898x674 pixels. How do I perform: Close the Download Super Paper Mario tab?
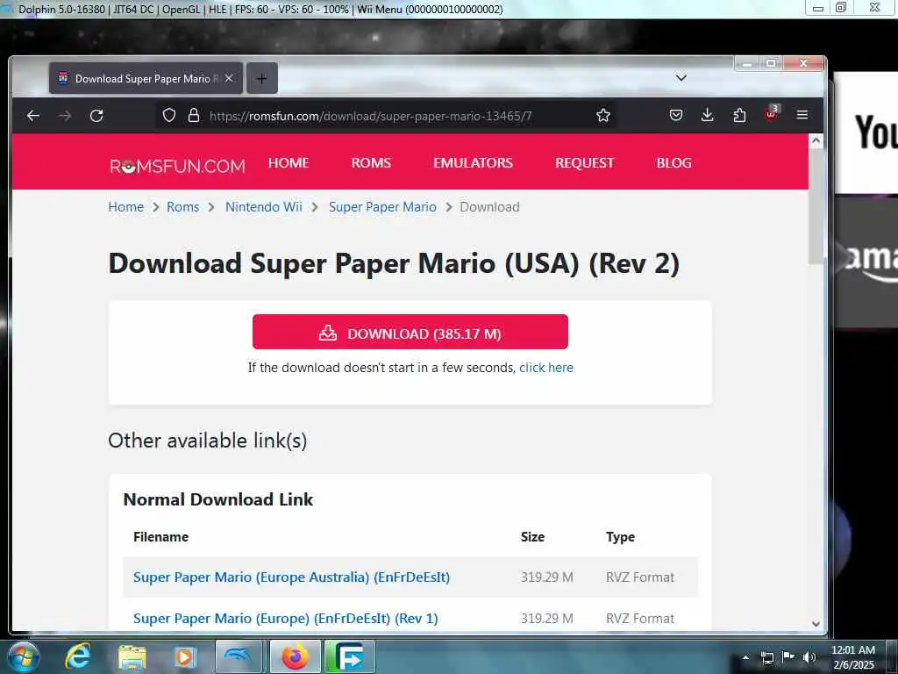(229, 78)
